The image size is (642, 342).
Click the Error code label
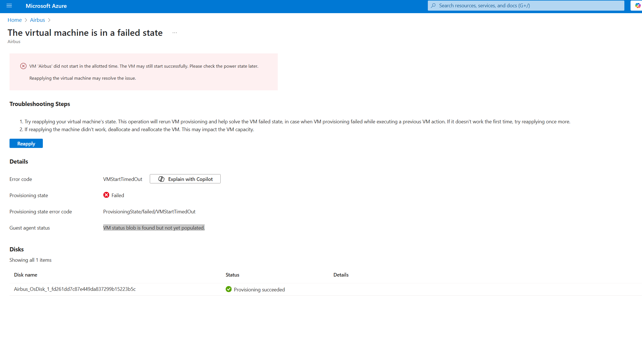21,179
